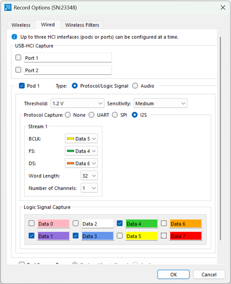Check the Data 6 checkbox
Image resolution: width=231 pixels, height=284 pixels.
(x=164, y=223)
